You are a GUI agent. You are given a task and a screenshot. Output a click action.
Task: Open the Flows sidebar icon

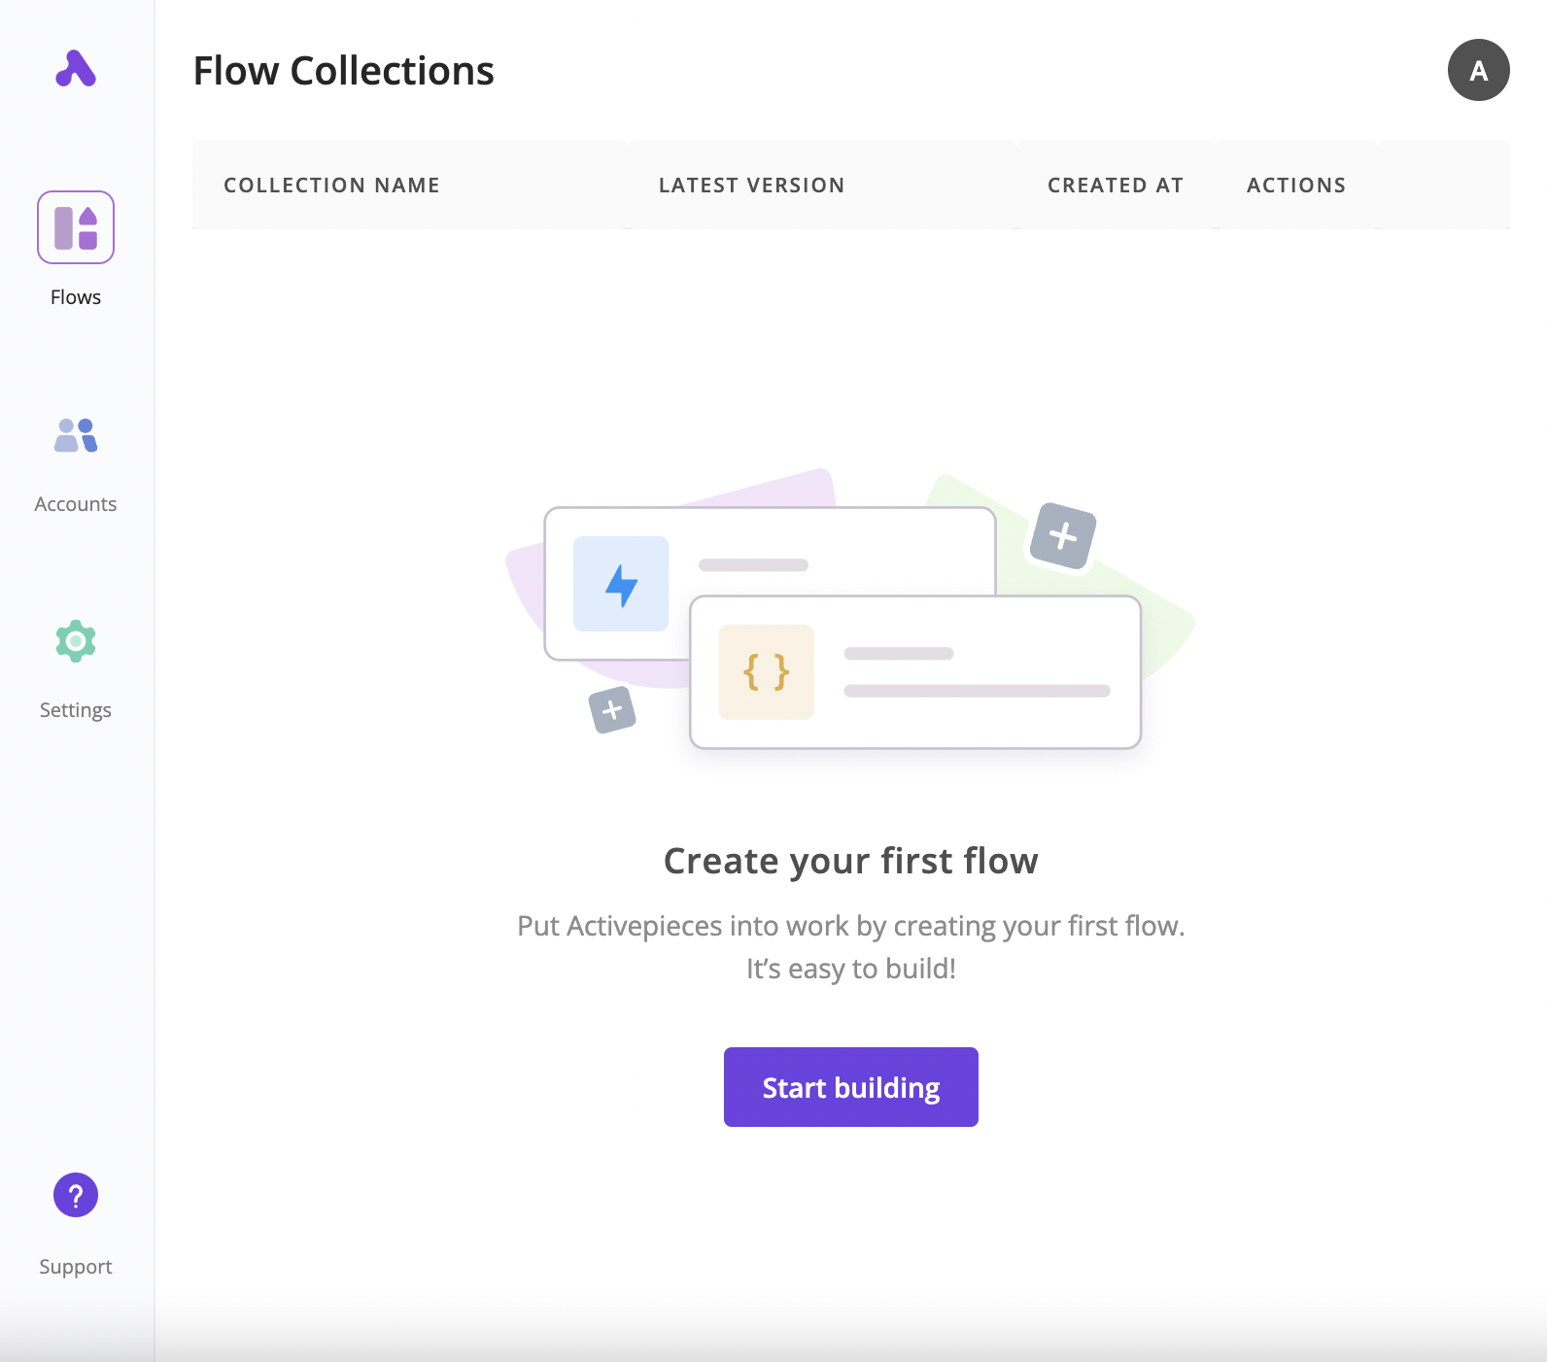76,227
